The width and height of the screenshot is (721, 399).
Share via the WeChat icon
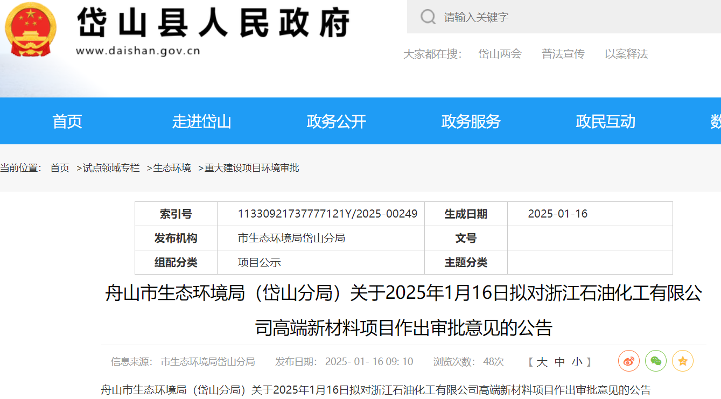point(656,361)
